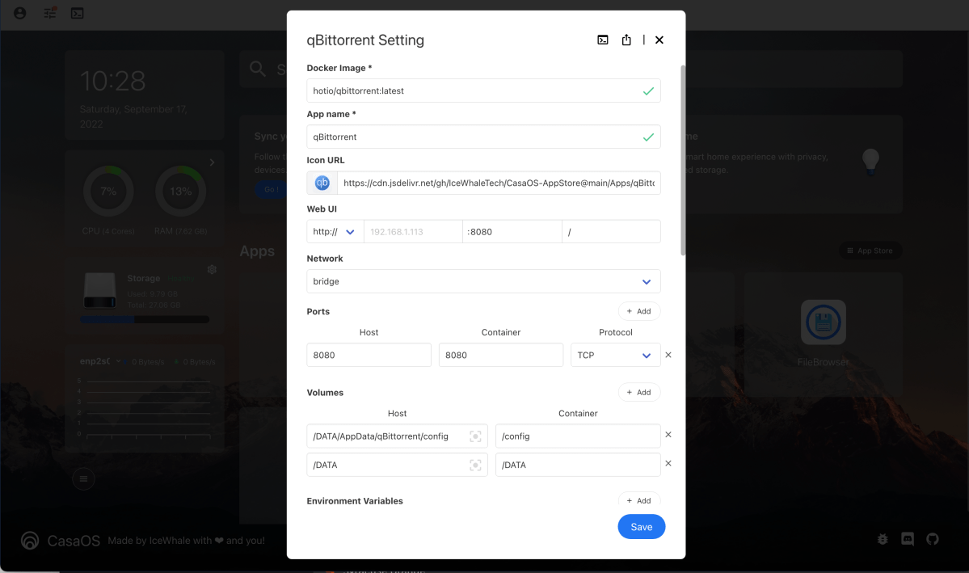The height and width of the screenshot is (573, 969).
Task: Open the settings sliders icon in top bar
Action: point(50,13)
